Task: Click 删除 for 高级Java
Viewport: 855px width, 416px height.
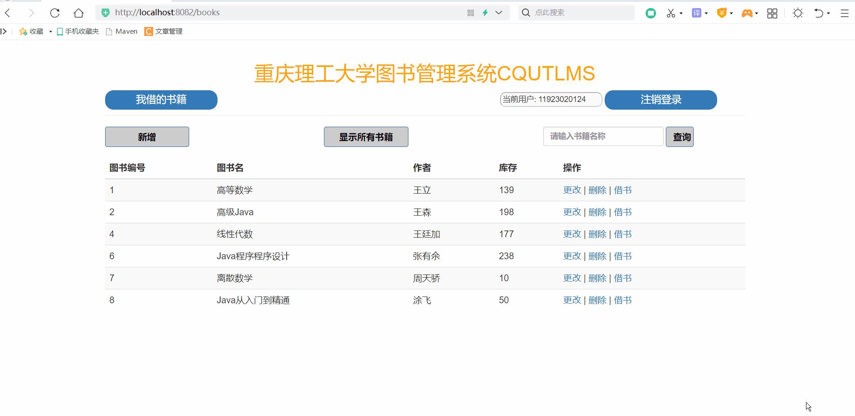Action: pyautogui.click(x=598, y=212)
